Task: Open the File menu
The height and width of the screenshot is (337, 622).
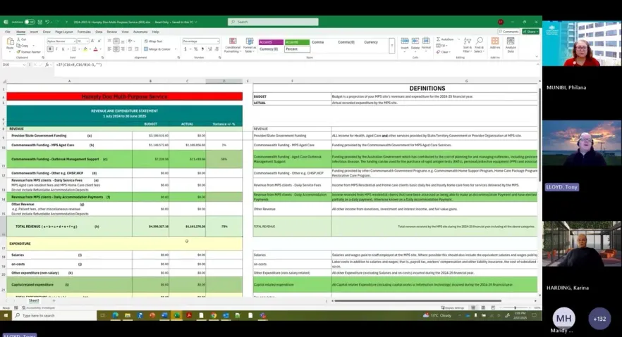Action: point(8,32)
